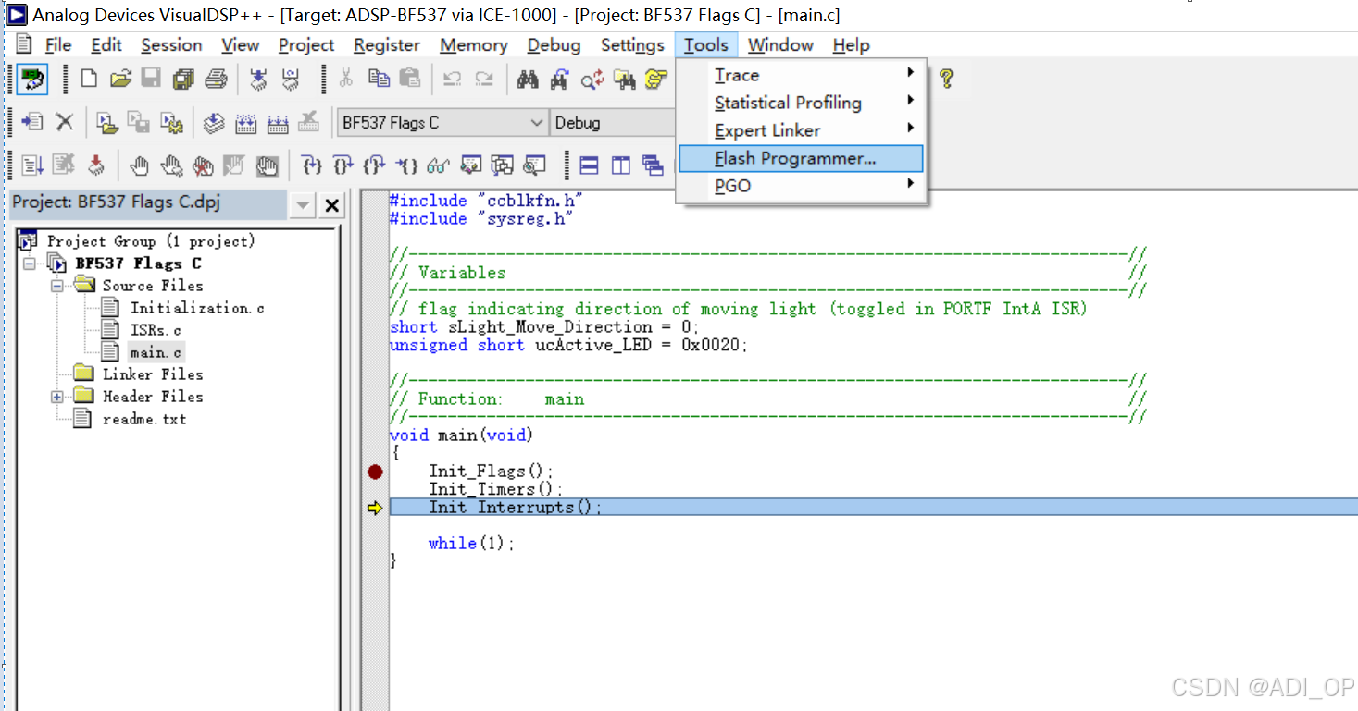Image resolution: width=1358 pixels, height=711 pixels.
Task: Expand the Statistical Profiling submenu
Action: pyautogui.click(x=802, y=103)
